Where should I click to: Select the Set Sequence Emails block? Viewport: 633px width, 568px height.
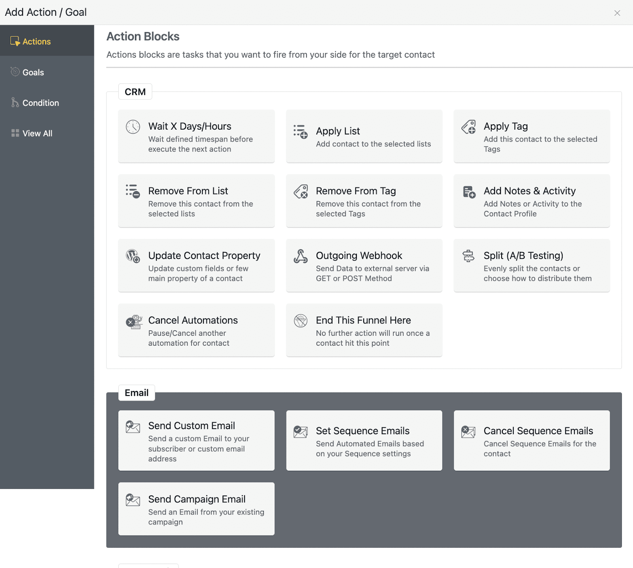[364, 440]
